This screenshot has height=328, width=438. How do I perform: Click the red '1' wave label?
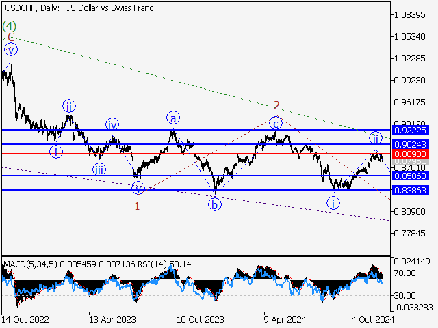pyautogui.click(x=138, y=206)
